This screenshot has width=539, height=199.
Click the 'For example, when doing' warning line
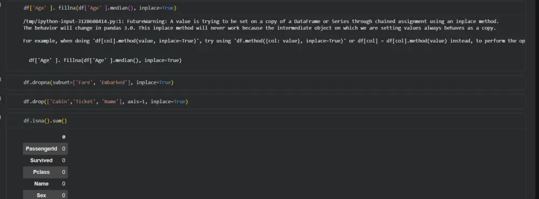tap(274, 41)
